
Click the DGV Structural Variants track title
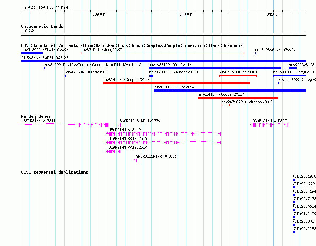(x=131, y=45)
